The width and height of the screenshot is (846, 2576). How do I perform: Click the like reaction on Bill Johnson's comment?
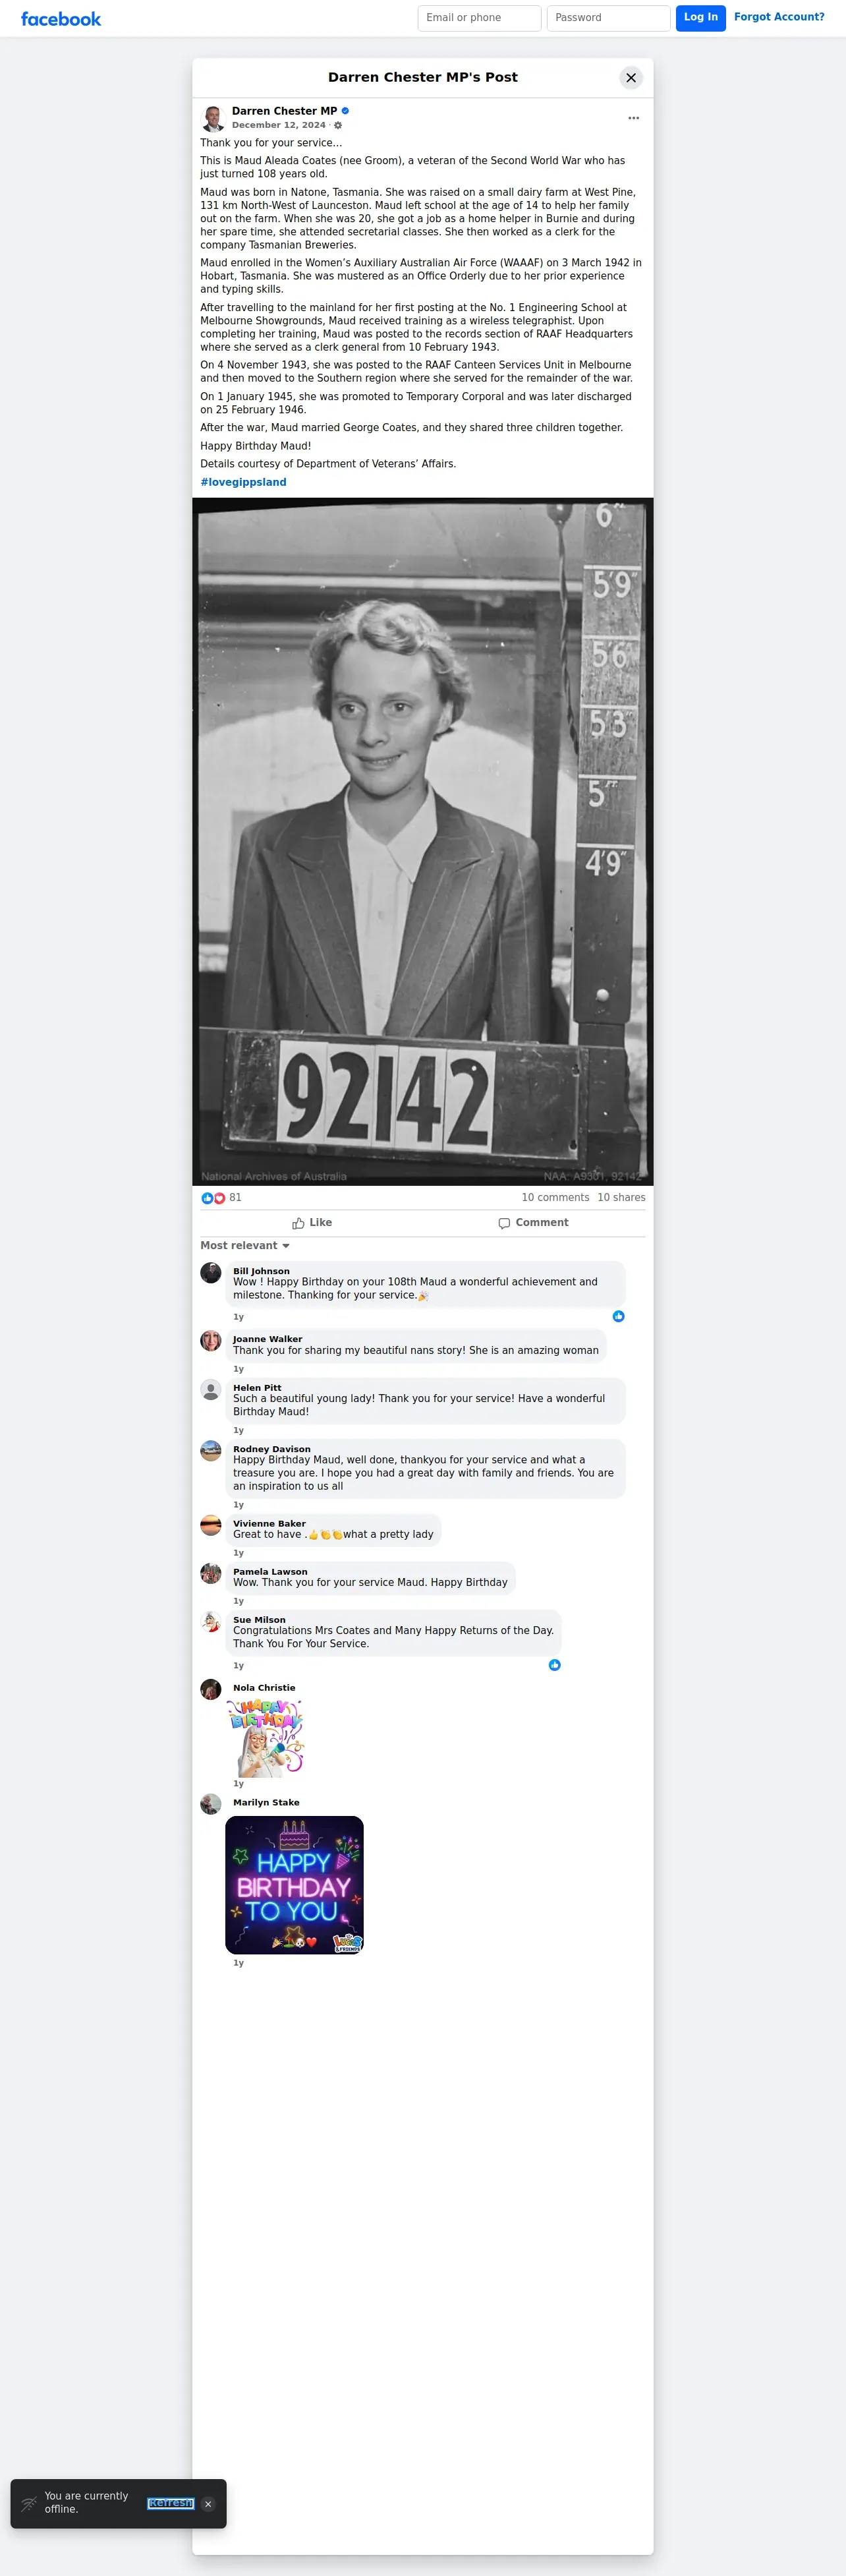(618, 1316)
